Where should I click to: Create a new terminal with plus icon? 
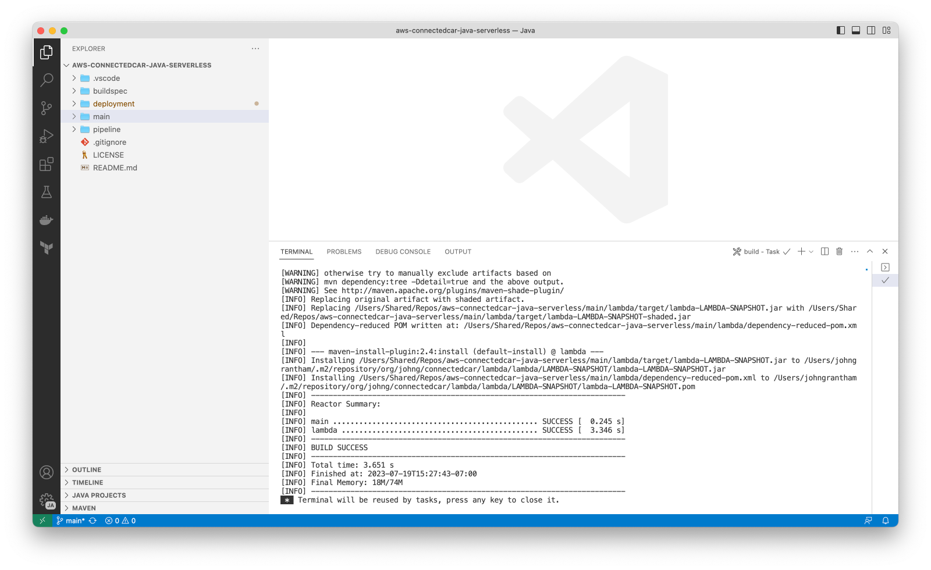pos(801,251)
